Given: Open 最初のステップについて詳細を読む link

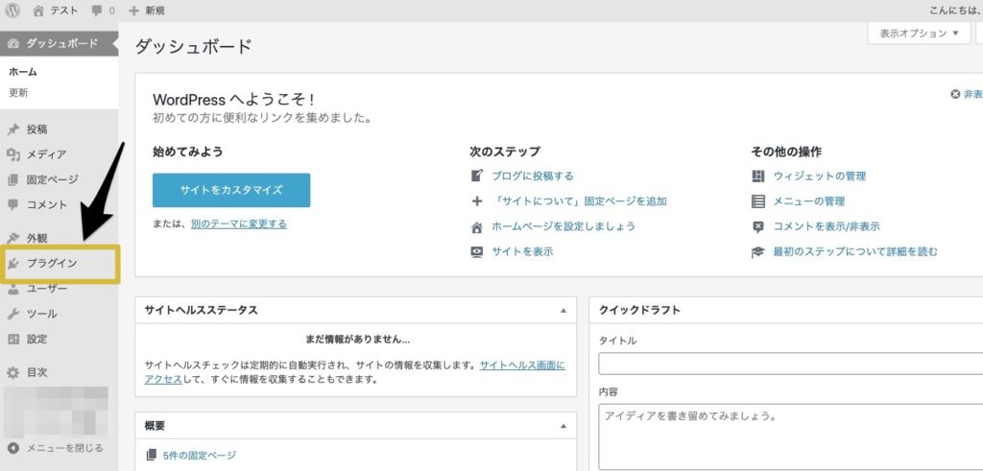Looking at the screenshot, I should coord(855,251).
